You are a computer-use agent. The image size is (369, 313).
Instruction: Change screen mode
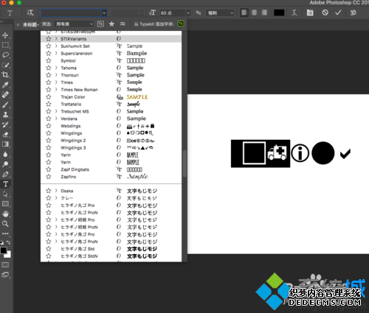5,275
